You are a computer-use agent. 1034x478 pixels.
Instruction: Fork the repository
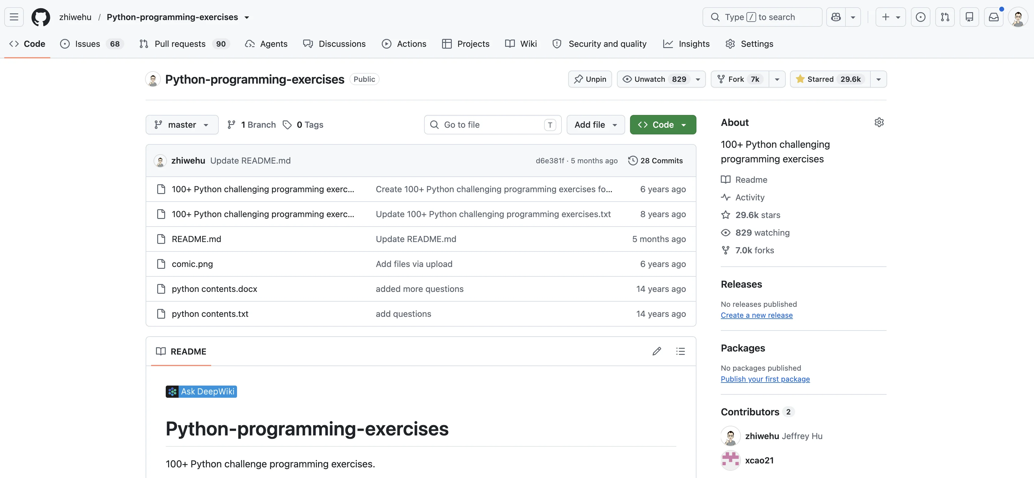740,79
